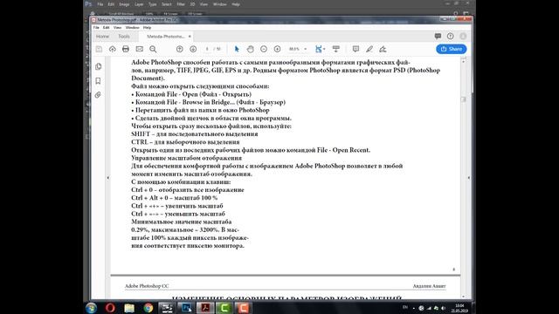Zoom in with the plus circle icon
Viewport: 559px width, 314px height.
point(277,49)
